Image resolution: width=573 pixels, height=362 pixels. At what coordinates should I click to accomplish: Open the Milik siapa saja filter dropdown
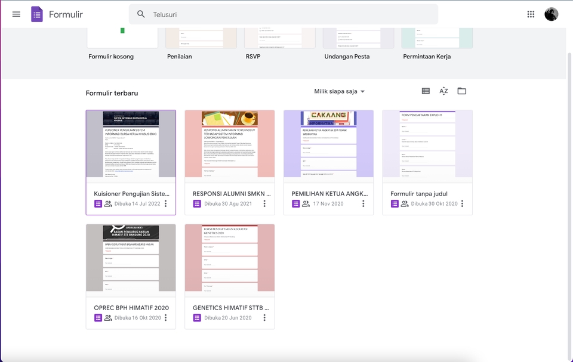tap(338, 91)
